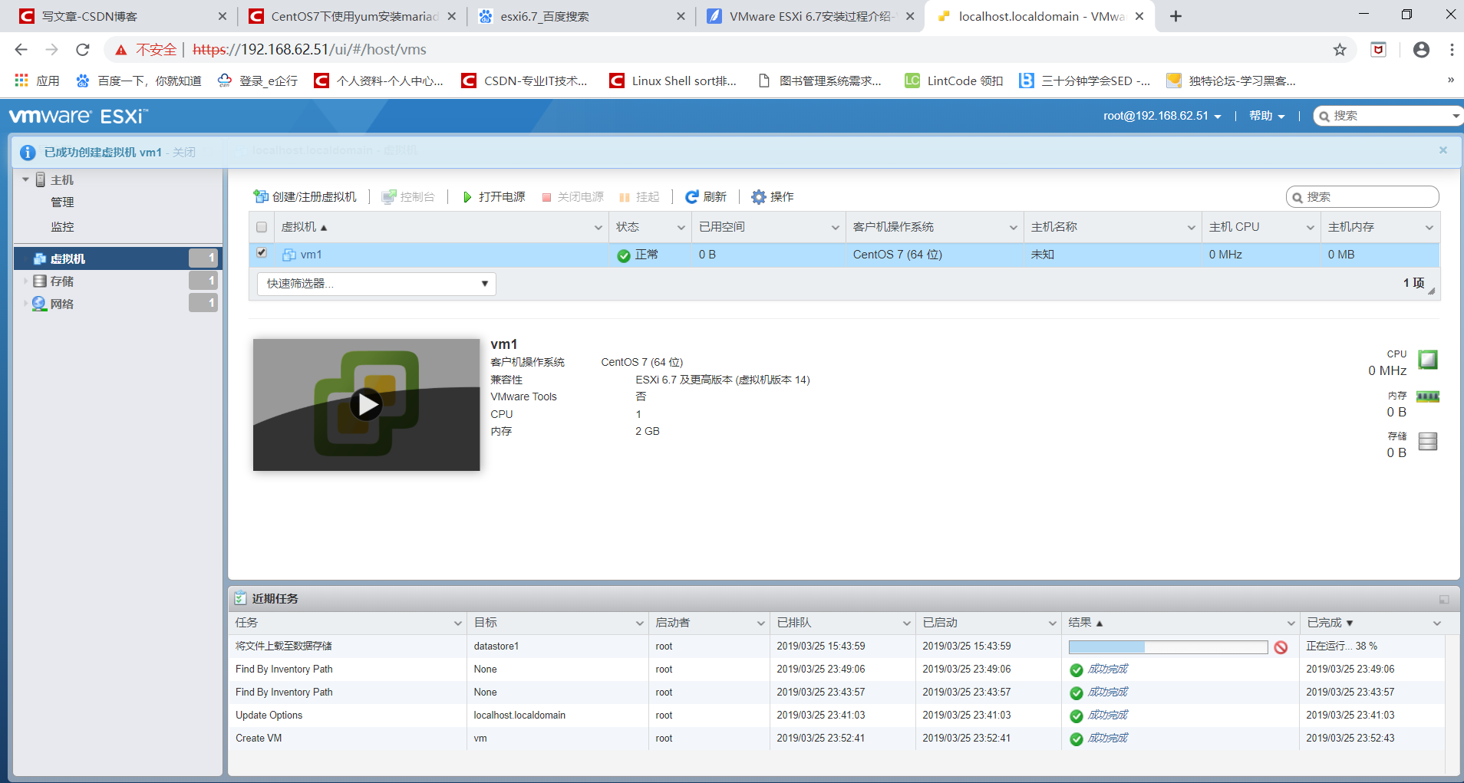1464x783 pixels.
Task: Click the storage disk icon in vm1 summary
Action: (x=1427, y=442)
